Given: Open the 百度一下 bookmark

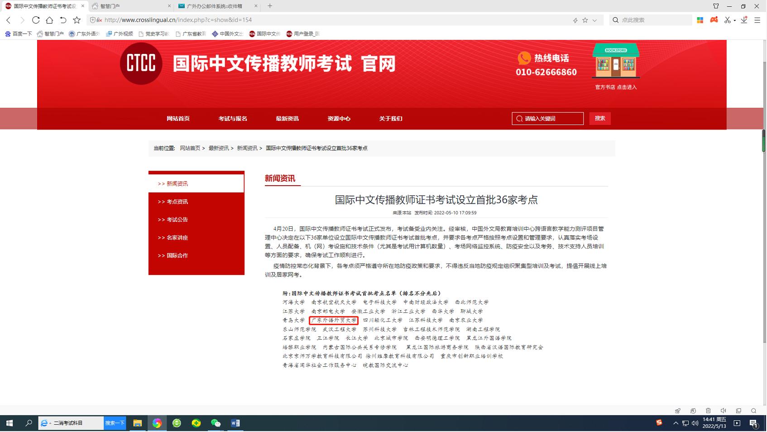Looking at the screenshot, I should [x=19, y=34].
